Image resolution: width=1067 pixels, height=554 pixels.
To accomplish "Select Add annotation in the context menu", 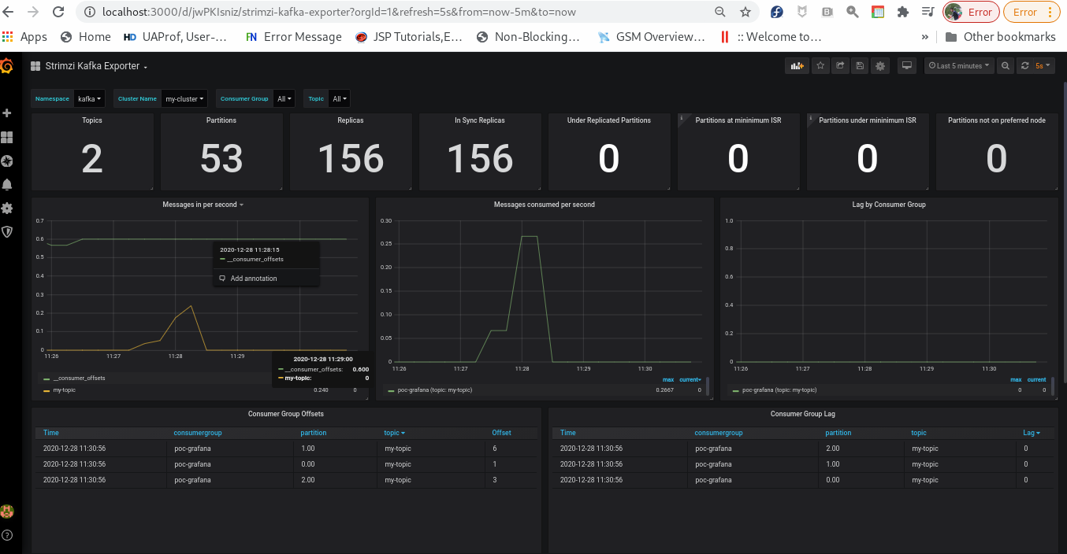I will pyautogui.click(x=253, y=279).
